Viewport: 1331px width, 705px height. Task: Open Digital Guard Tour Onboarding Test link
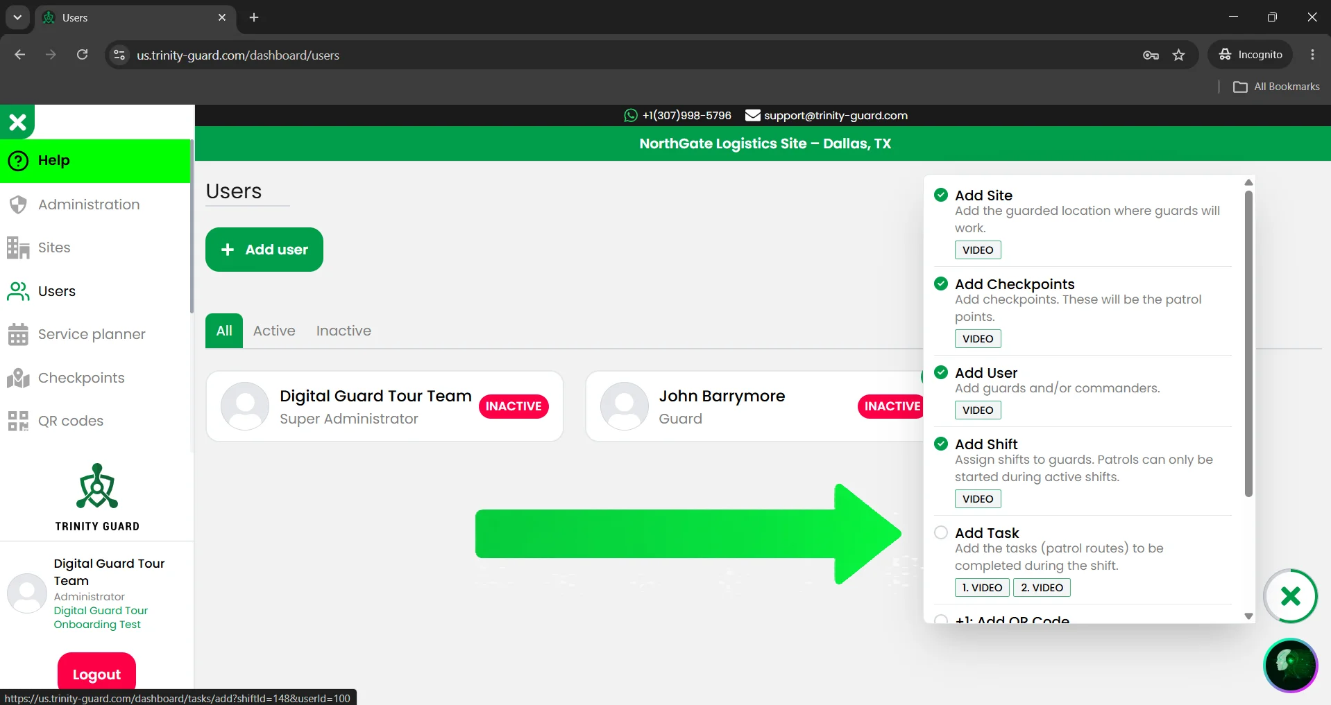[x=101, y=618]
